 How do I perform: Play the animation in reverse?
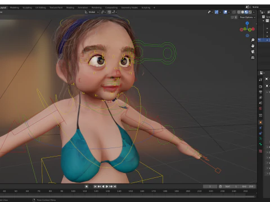103,186
